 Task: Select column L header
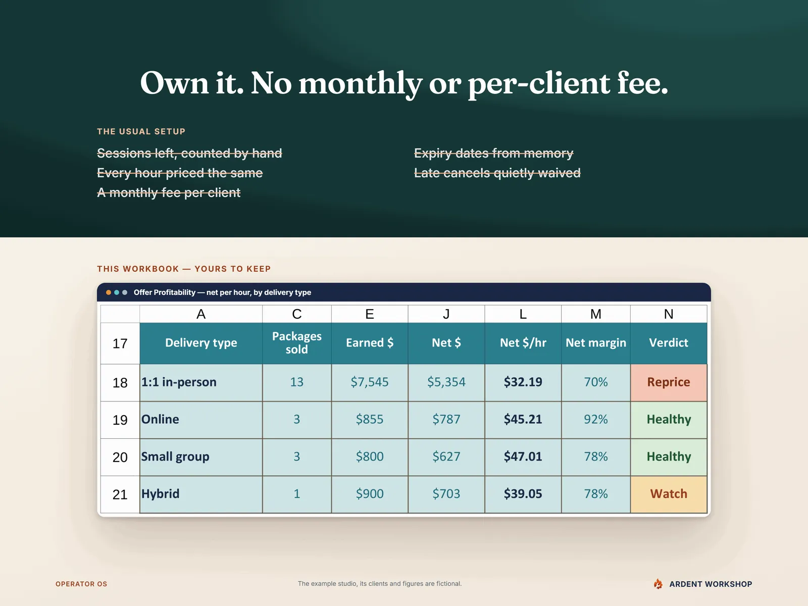point(523,314)
